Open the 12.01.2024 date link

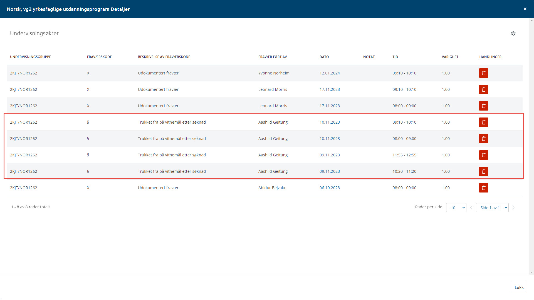click(x=330, y=73)
